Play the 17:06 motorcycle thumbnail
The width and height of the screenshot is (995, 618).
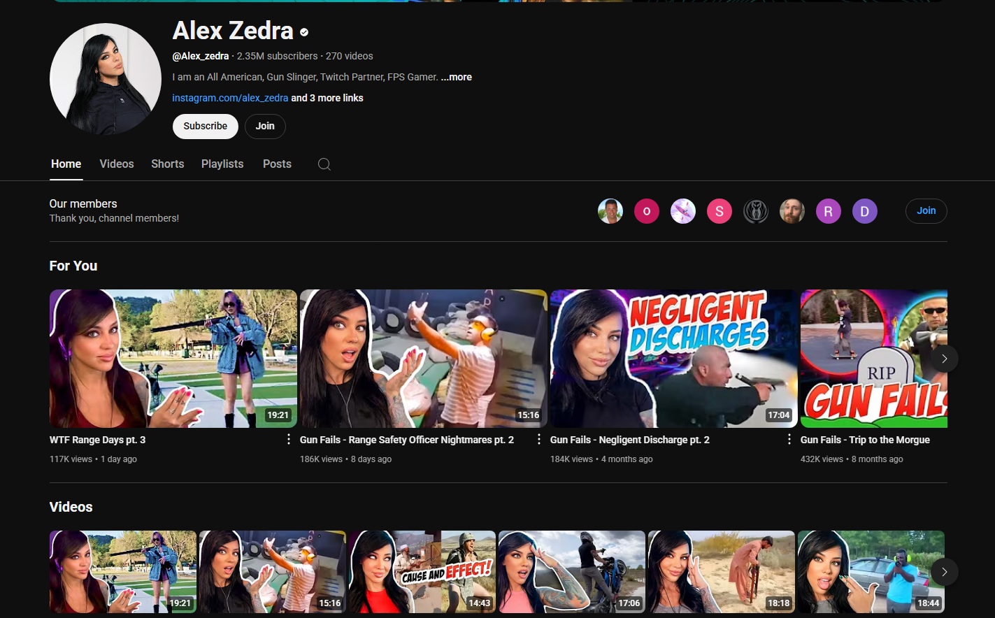click(572, 572)
